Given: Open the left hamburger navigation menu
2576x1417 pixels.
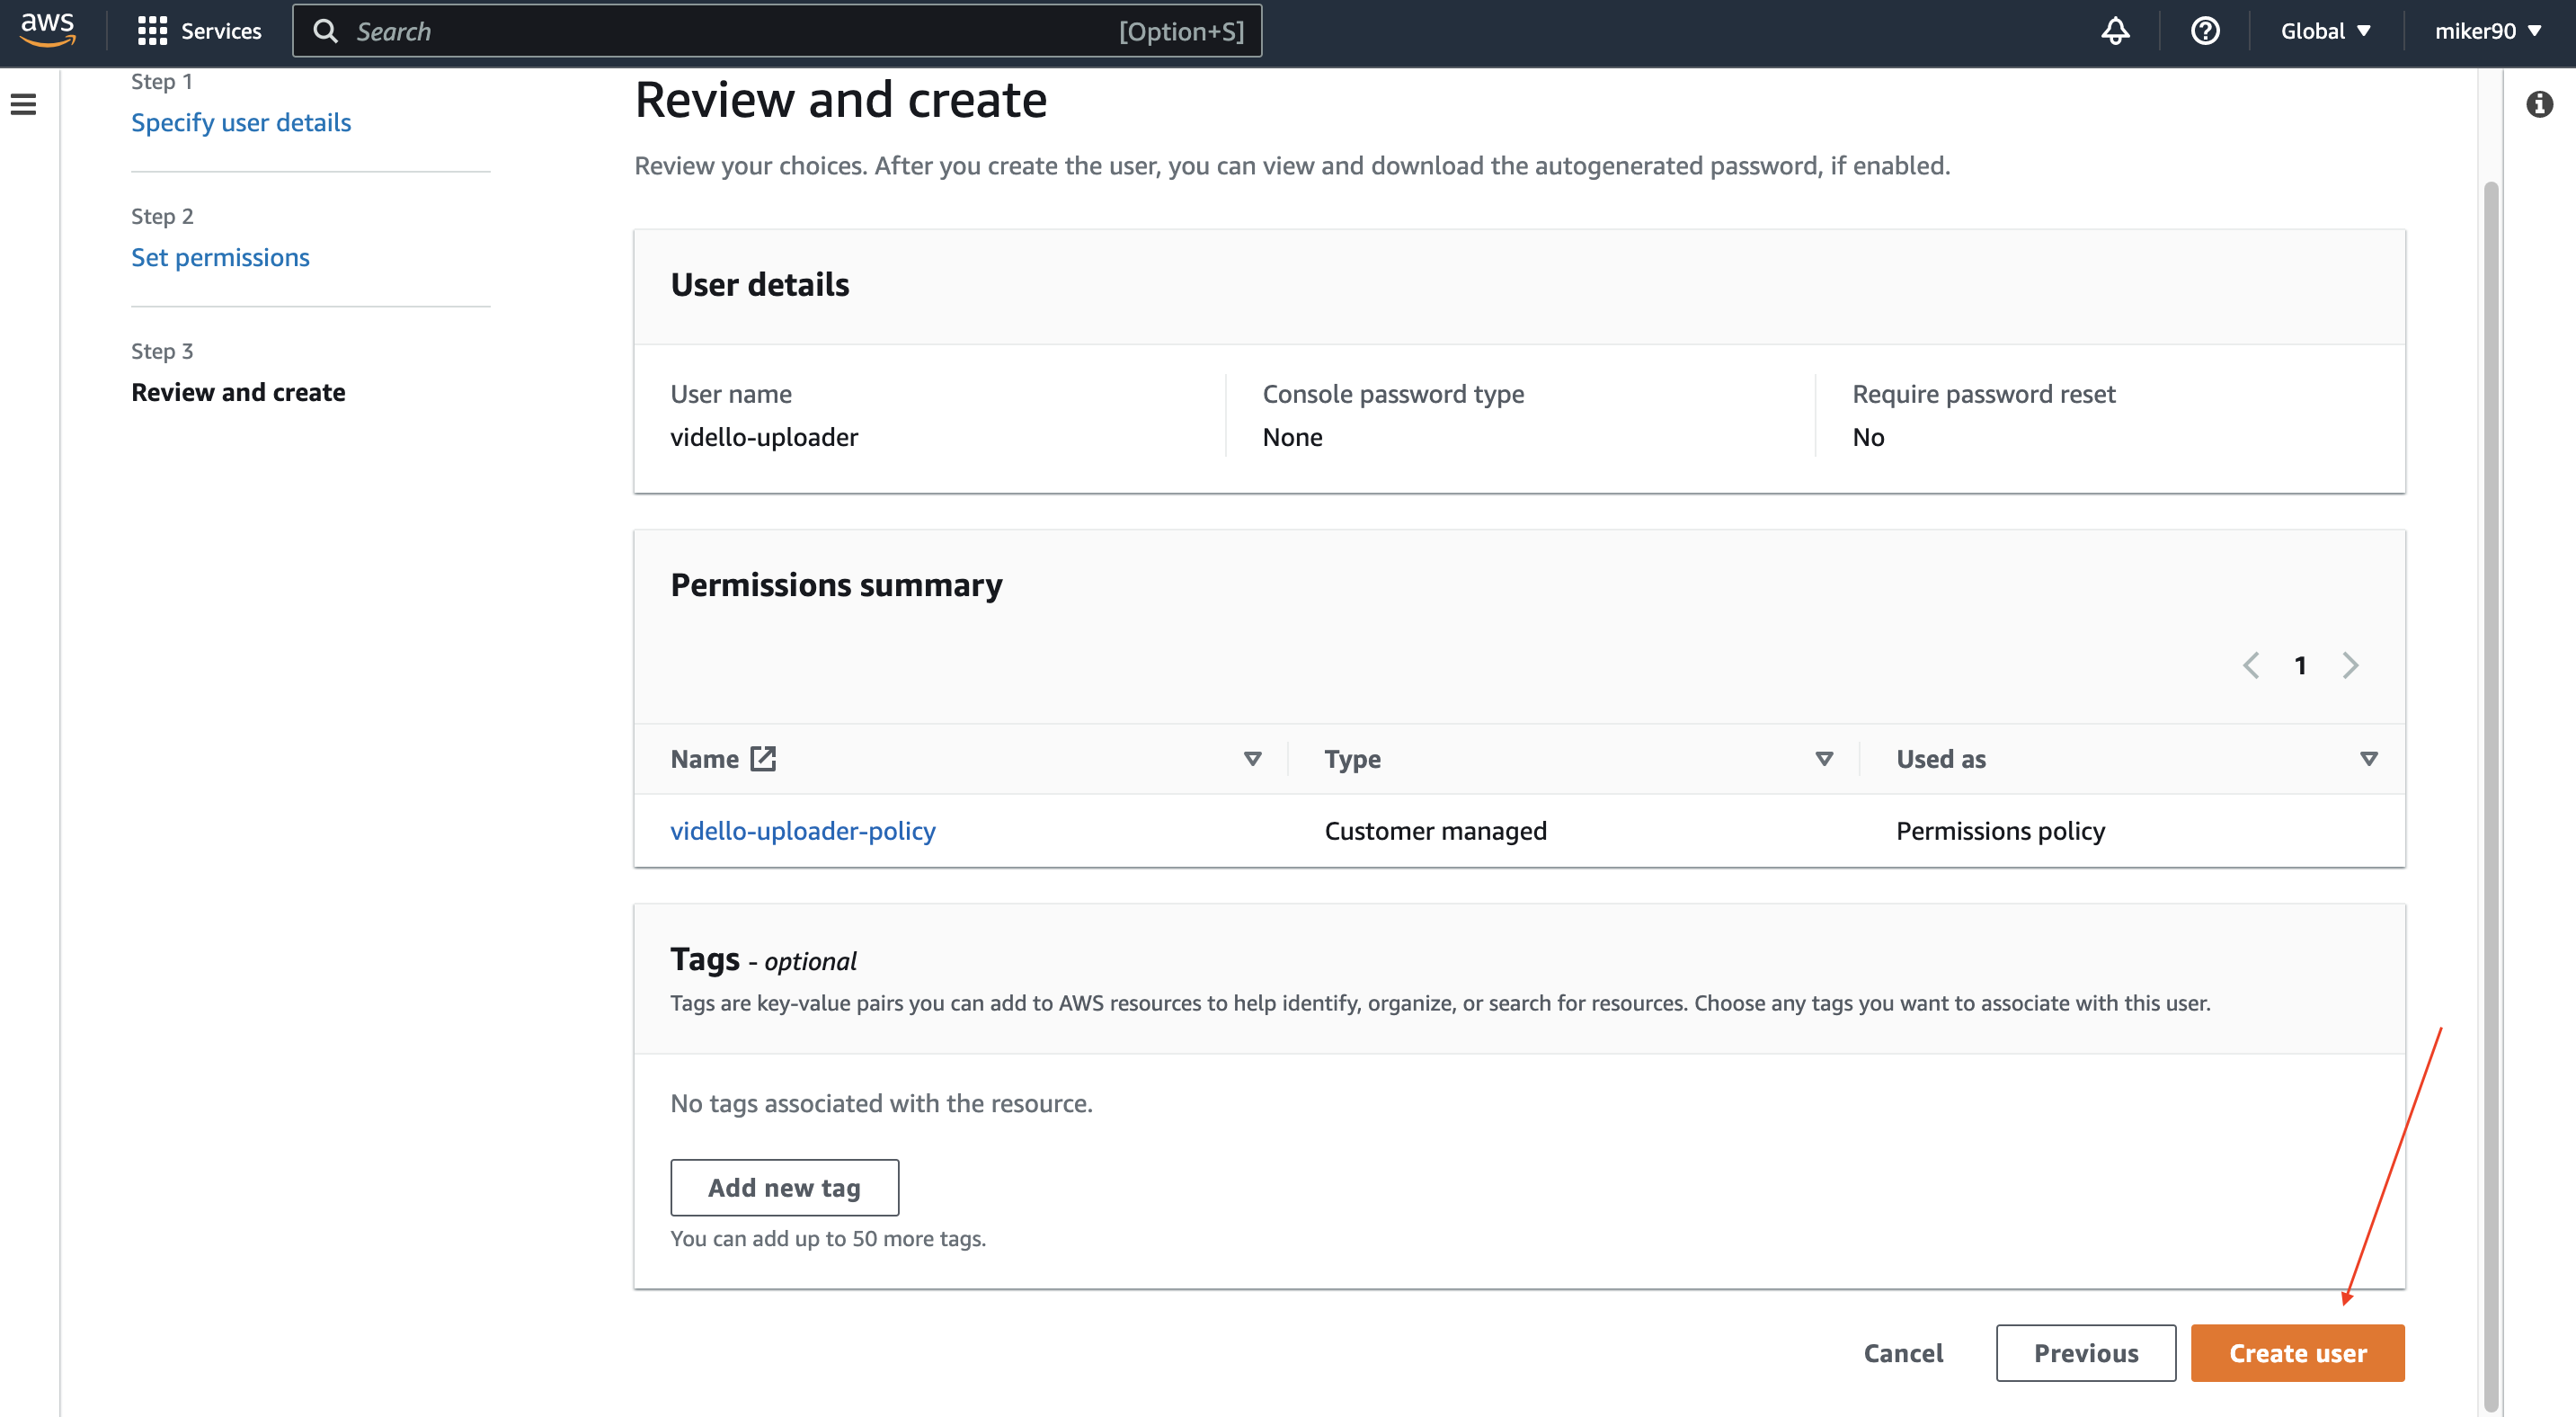Looking at the screenshot, I should [24, 104].
